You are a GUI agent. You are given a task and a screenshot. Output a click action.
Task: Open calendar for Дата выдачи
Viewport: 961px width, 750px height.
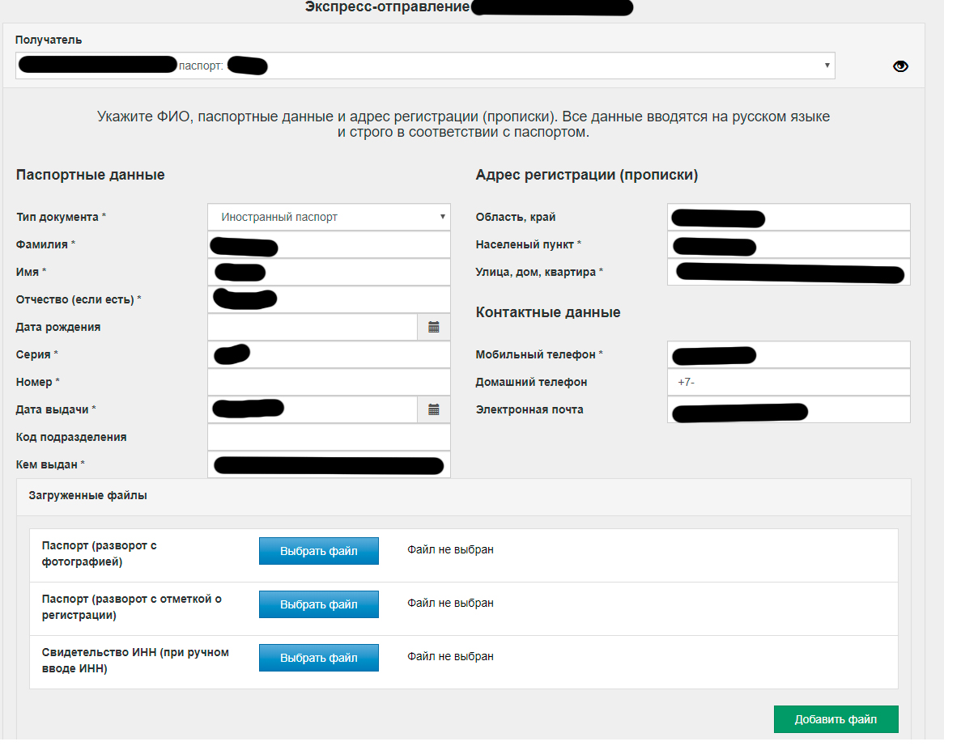[x=434, y=410]
